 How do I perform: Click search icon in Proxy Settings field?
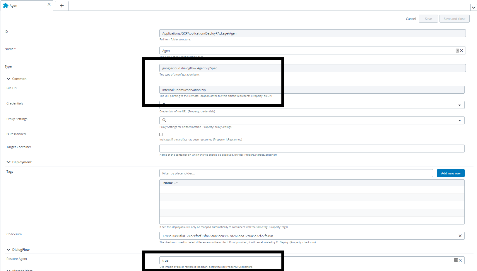point(164,120)
